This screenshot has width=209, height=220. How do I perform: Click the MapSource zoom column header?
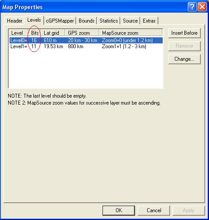point(131,33)
